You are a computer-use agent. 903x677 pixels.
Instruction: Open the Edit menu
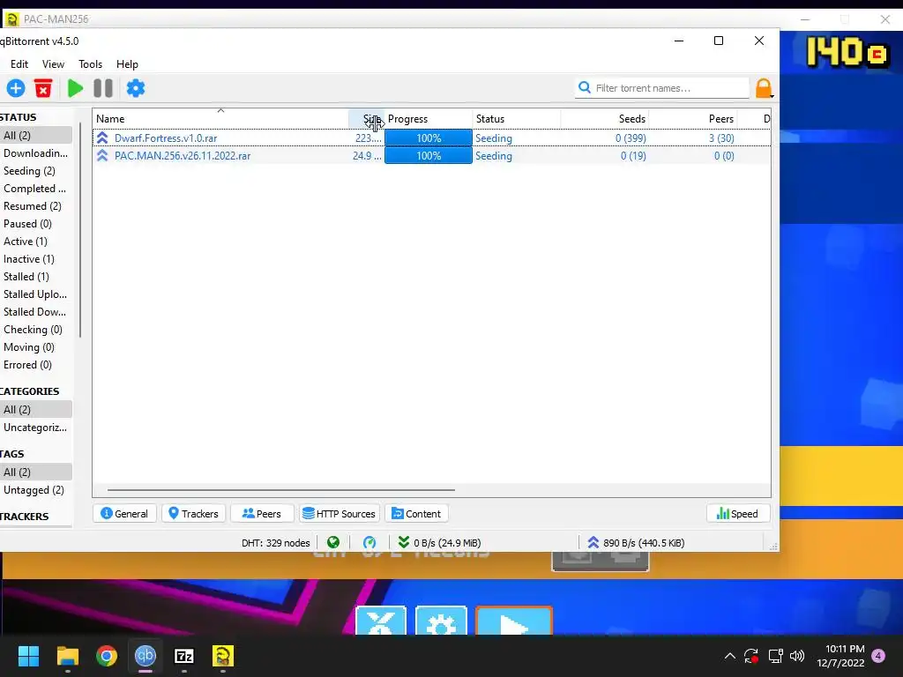point(19,63)
